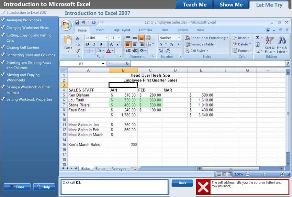The image size is (292, 197).
Task: Click the Comma Style icon
Action: (178, 44)
